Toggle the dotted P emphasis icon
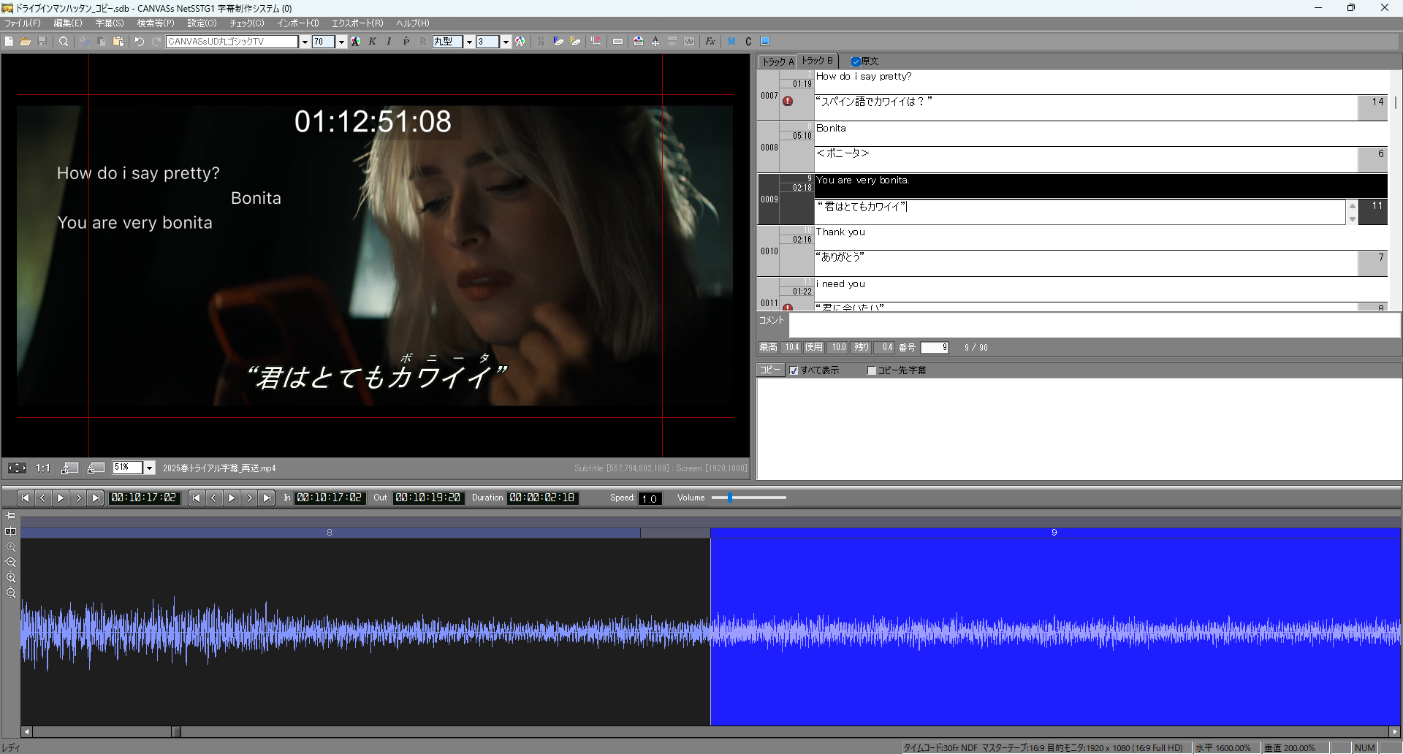Image resolution: width=1403 pixels, height=754 pixels. point(406,42)
